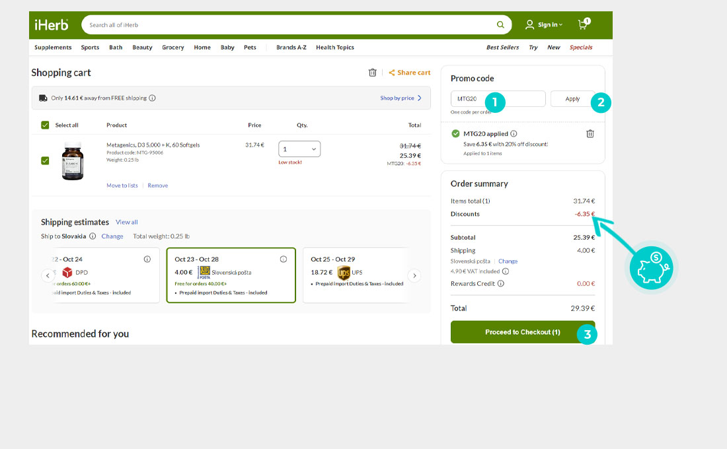Click the trash icon beside Share cart
Screen dimensions: 727x449
pyautogui.click(x=373, y=73)
